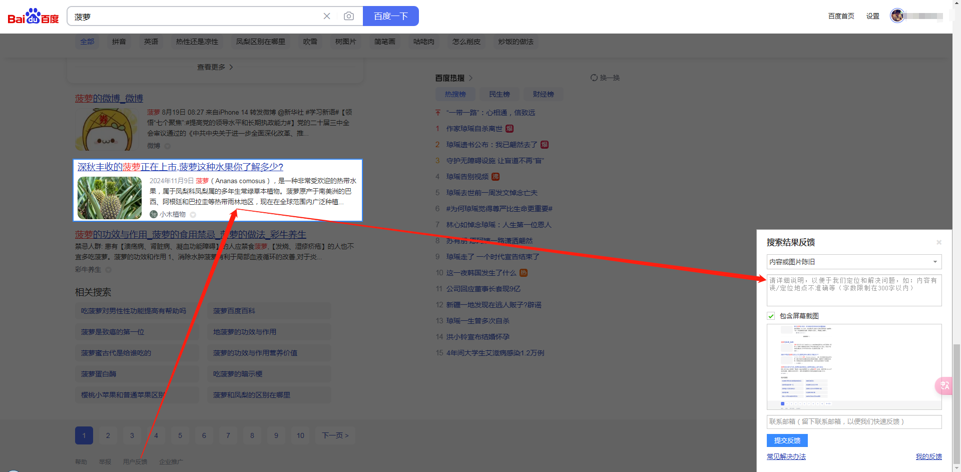Focus the 联系邮箱 input field
Image resolution: width=961 pixels, height=472 pixels.
point(854,421)
